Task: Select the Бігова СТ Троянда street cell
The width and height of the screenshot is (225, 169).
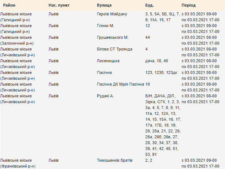Action: coord(114,49)
